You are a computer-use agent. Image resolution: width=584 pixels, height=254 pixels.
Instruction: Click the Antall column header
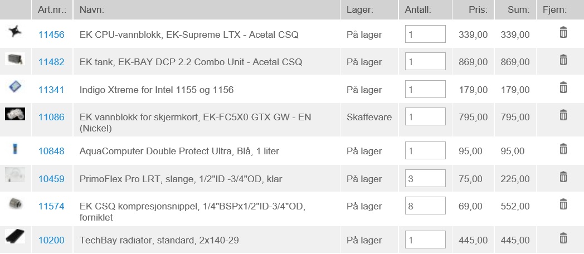[x=417, y=9]
